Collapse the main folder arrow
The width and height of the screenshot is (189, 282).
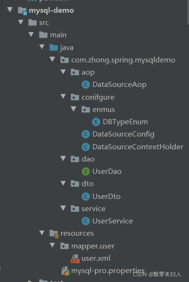click(x=31, y=34)
